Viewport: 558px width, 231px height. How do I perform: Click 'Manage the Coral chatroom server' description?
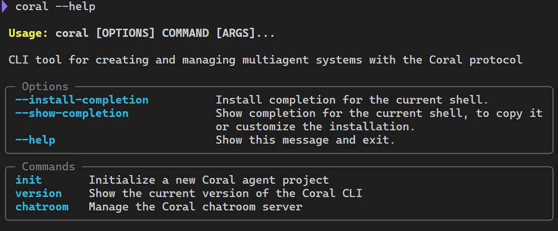196,207
